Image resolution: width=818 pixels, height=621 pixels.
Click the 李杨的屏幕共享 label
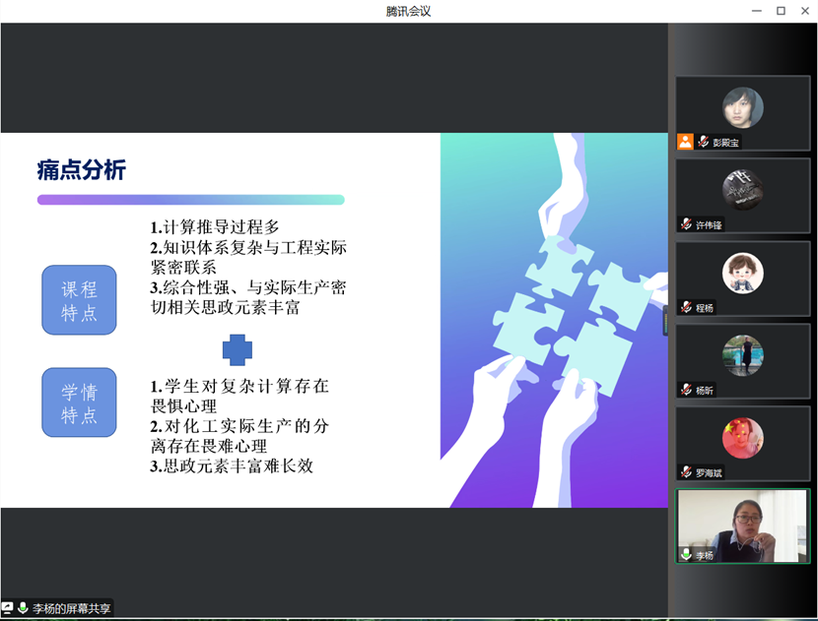tap(72, 608)
